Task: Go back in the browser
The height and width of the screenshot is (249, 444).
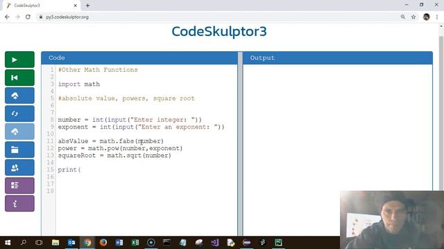Action: (x=7, y=17)
